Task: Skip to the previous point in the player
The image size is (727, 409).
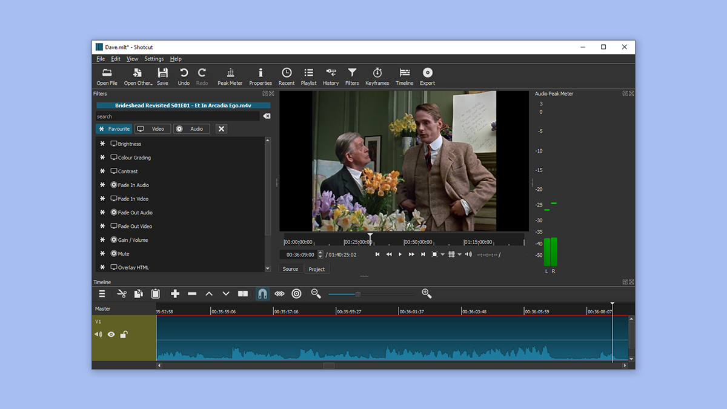Action: (377, 254)
